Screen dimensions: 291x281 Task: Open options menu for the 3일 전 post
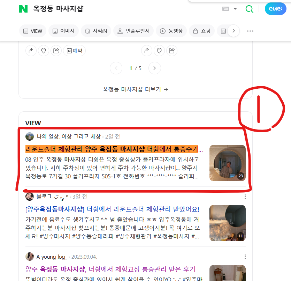point(245,197)
